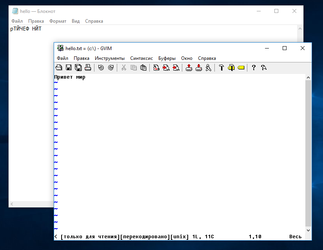
Task: Open the Справка menu in Notepad window
Action: [x=94, y=21]
